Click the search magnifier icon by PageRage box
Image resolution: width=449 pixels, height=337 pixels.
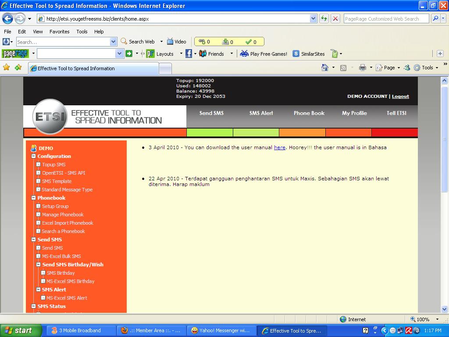(x=435, y=18)
